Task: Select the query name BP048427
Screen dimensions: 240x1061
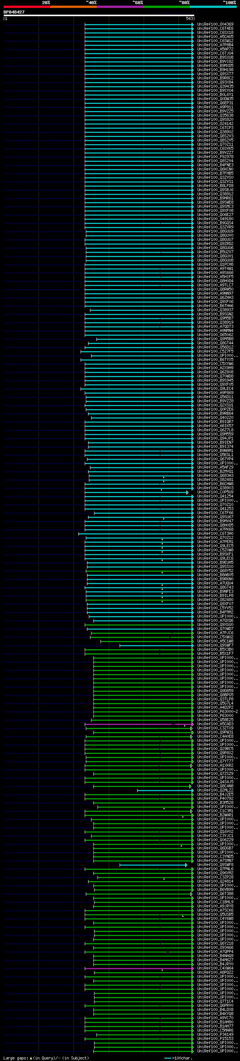Action: tap(14, 12)
